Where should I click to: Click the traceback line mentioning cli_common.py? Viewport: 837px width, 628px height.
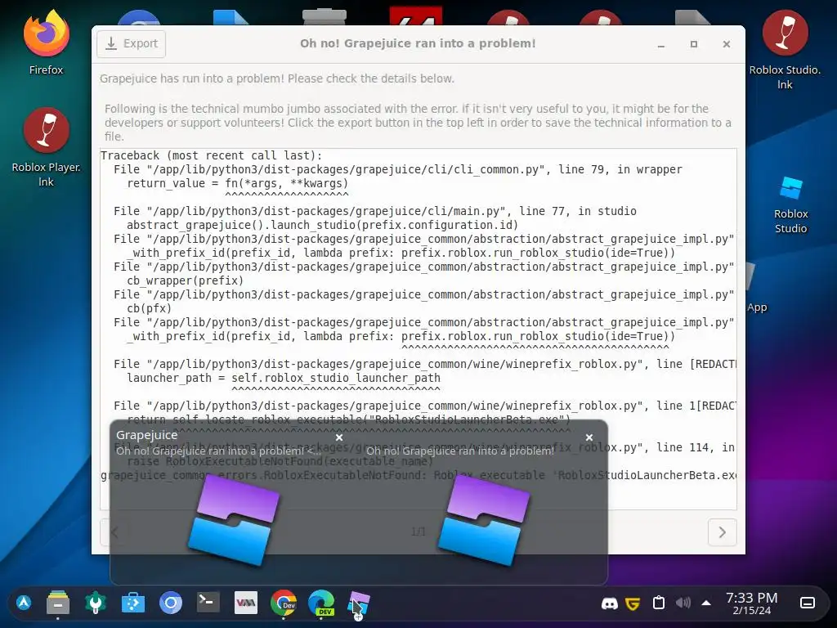[x=398, y=169]
